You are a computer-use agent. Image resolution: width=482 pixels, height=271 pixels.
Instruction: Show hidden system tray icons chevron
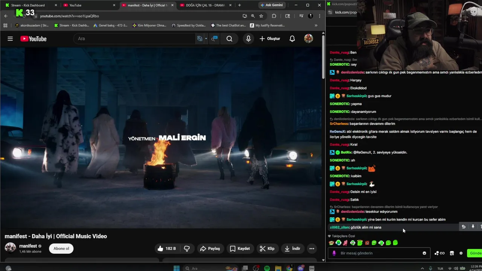tap(422, 268)
